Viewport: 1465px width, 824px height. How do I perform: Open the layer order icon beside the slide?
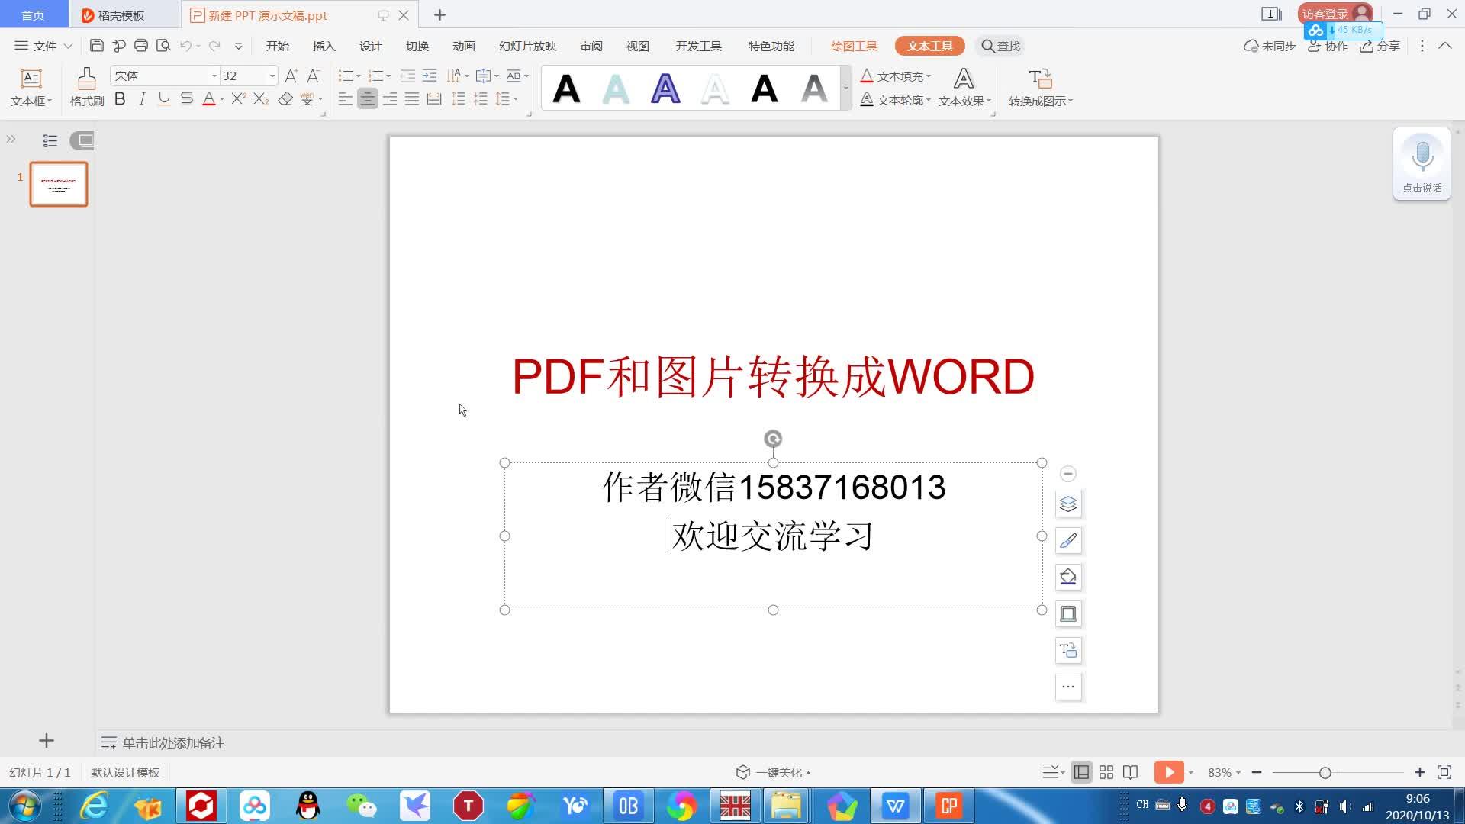(1067, 504)
